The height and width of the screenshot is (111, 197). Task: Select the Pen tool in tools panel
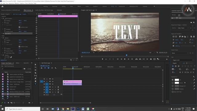[x=35, y=78]
